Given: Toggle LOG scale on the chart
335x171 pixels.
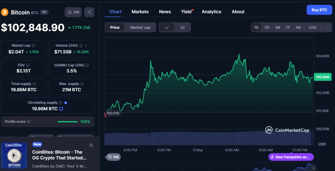Looking at the screenshot, I should [x=313, y=27].
